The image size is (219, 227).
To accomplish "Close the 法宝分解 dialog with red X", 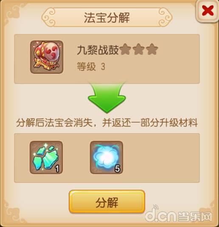I will (x=208, y=11).
